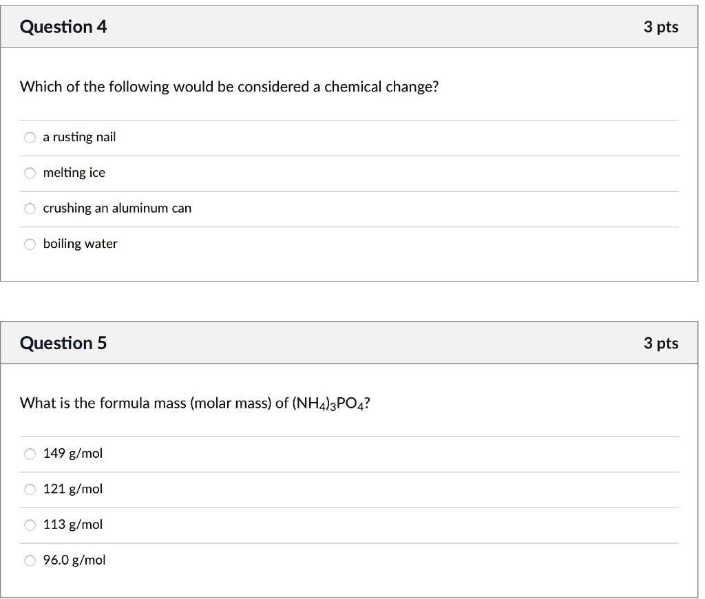Click the '3 pts' label for Question 5
Viewport: 705px width, 599px height.
coord(661,342)
